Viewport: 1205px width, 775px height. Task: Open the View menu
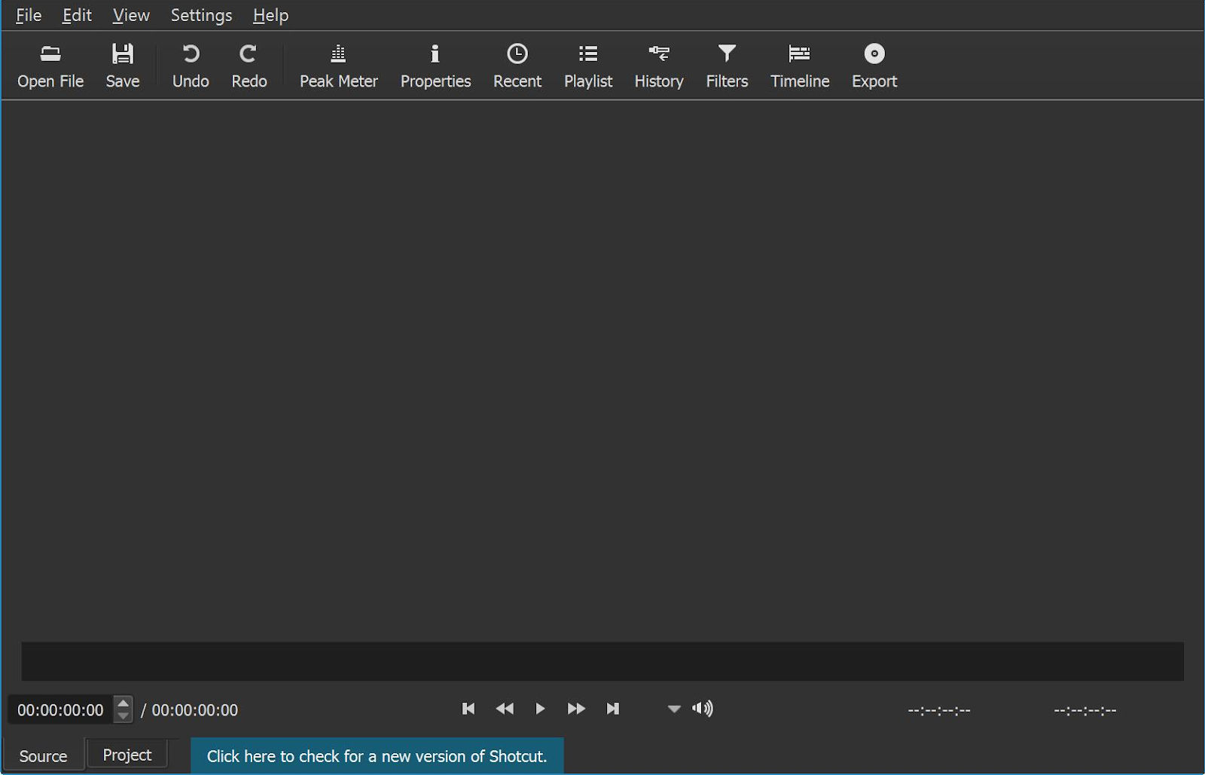pyautogui.click(x=131, y=15)
